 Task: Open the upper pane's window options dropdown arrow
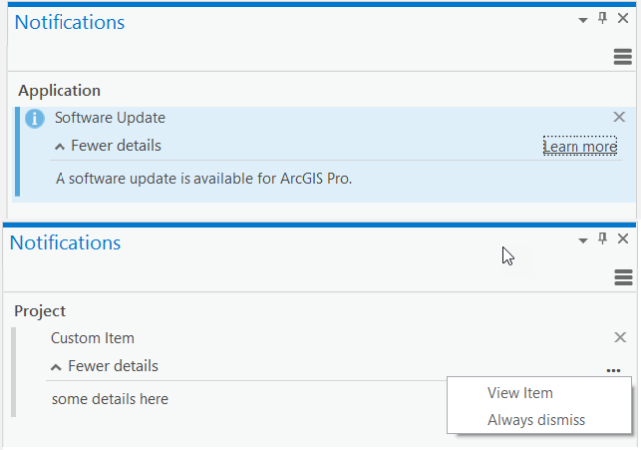[x=583, y=19]
